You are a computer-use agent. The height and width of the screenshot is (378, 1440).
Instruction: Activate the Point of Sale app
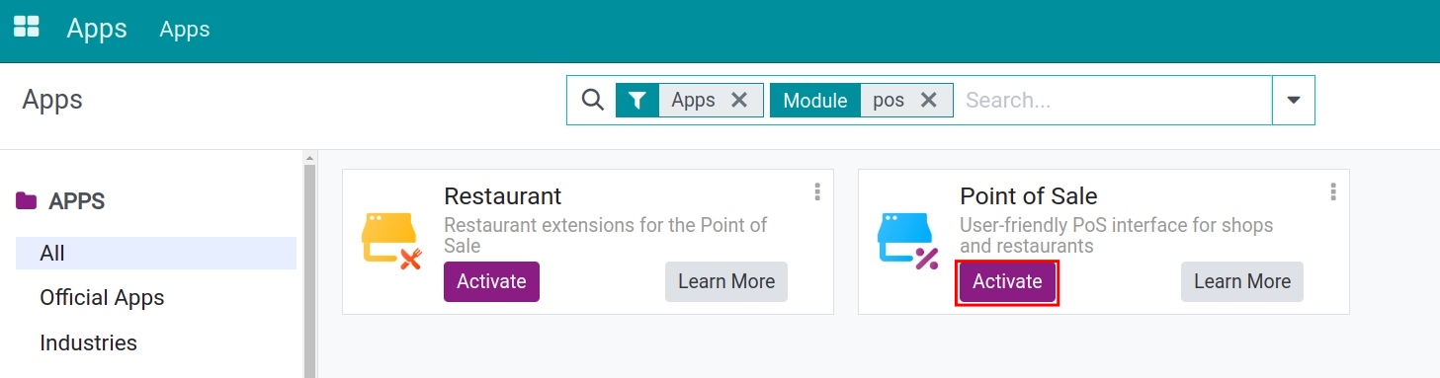click(x=1007, y=281)
